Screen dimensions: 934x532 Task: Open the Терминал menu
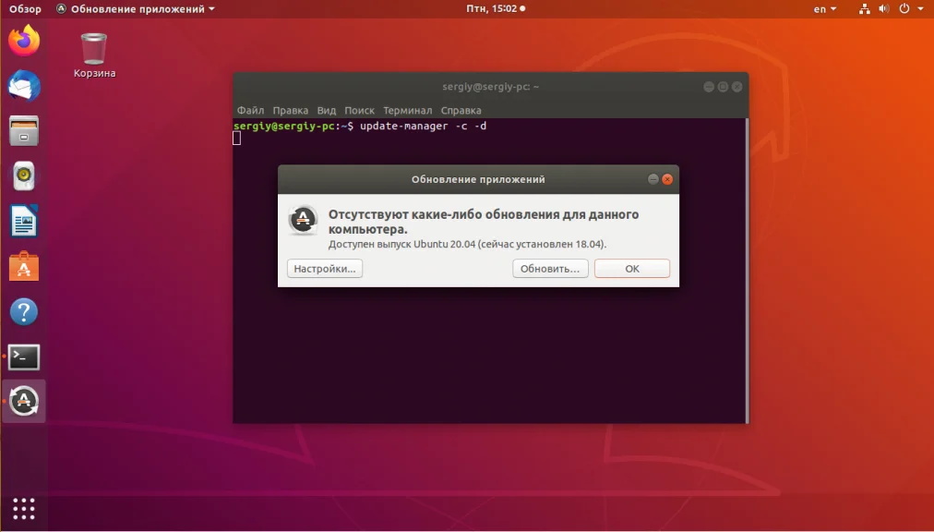point(407,110)
